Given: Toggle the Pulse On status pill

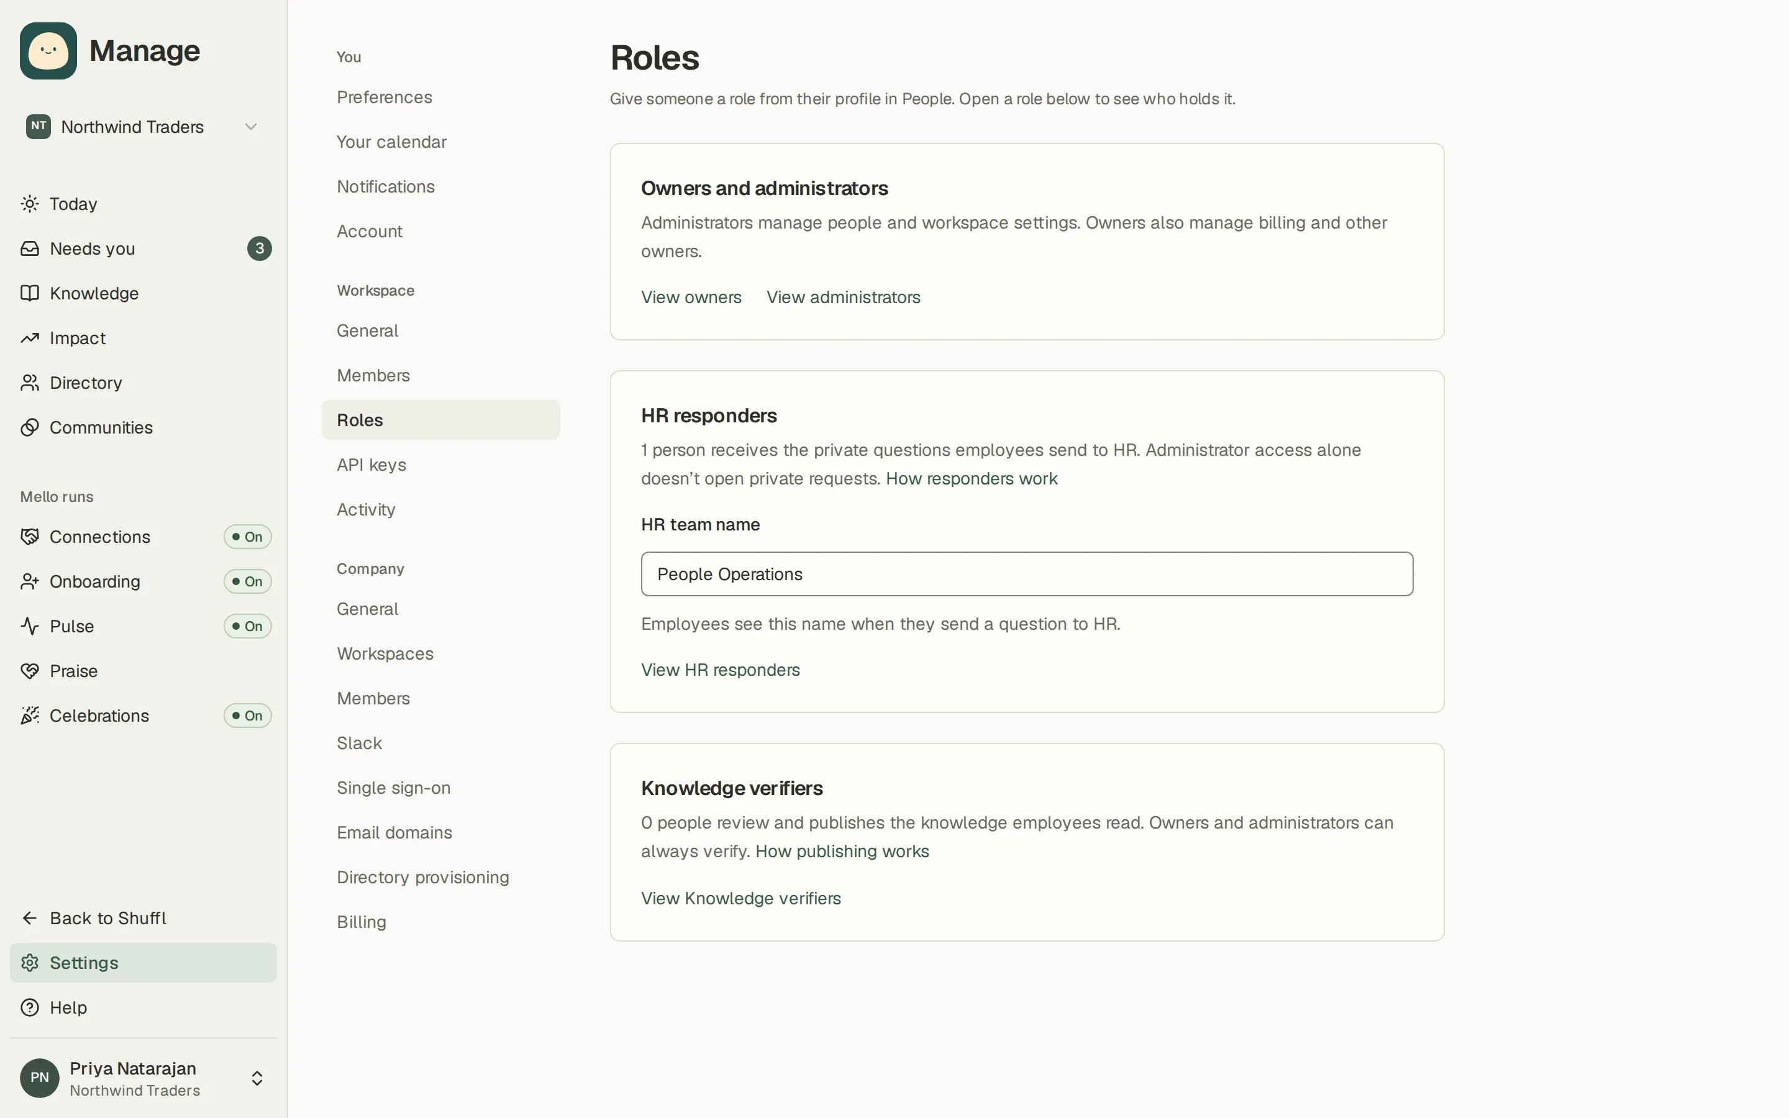Looking at the screenshot, I should (248, 626).
